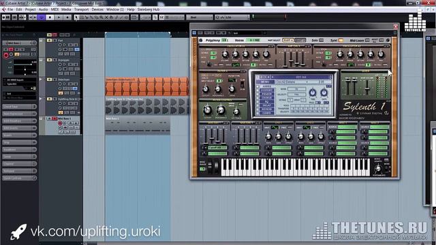This screenshot has height=245, width=436.
Task: Click Filter Control Cutoff knob
Action: 207,110
